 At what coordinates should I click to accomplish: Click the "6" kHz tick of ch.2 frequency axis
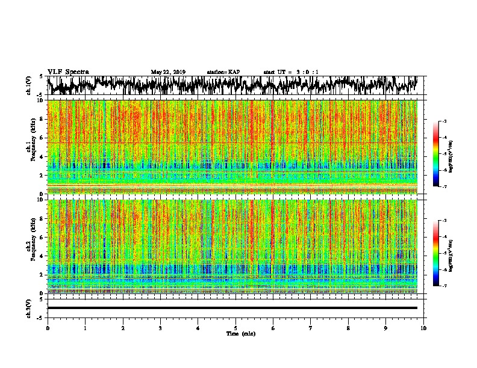[42, 238]
